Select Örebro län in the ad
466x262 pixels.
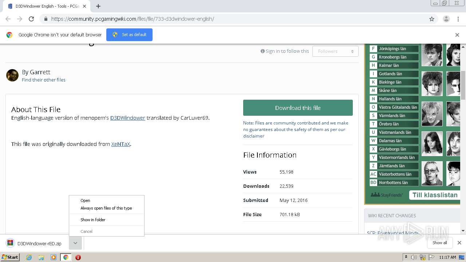pos(394,124)
